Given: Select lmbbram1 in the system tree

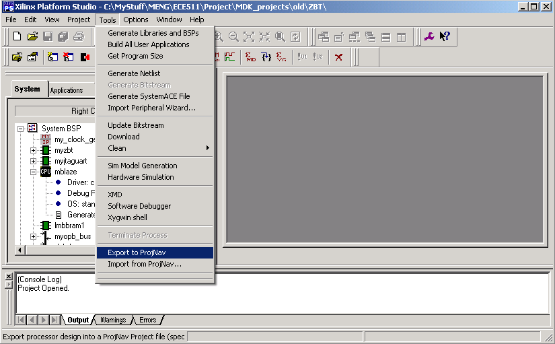Looking at the screenshot, I should click(x=69, y=226).
